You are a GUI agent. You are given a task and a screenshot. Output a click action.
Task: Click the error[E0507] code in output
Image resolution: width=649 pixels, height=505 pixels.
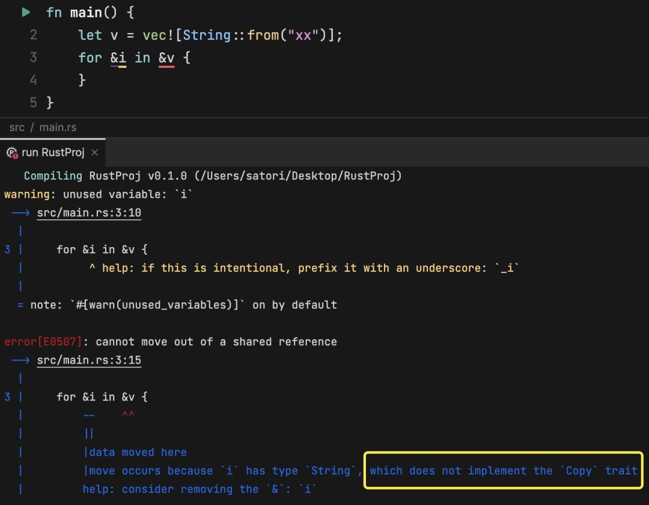pos(43,342)
